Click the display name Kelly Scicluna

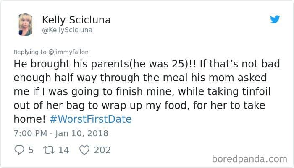click(76, 20)
